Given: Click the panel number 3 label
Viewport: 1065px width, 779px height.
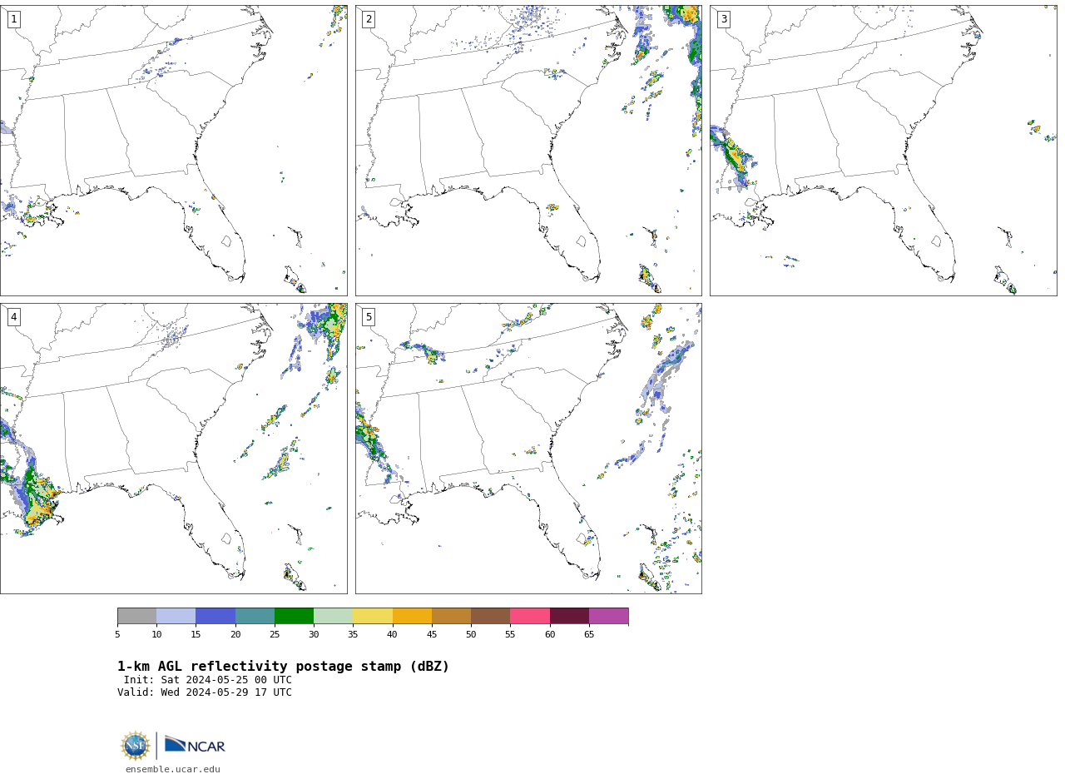Looking at the screenshot, I should pos(724,19).
